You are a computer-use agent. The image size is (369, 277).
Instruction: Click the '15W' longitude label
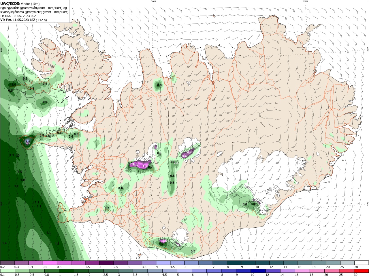pos(306,1)
